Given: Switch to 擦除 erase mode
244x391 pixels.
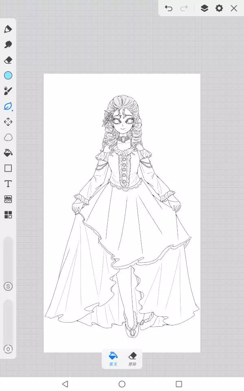Looking at the screenshot, I should point(132,358).
